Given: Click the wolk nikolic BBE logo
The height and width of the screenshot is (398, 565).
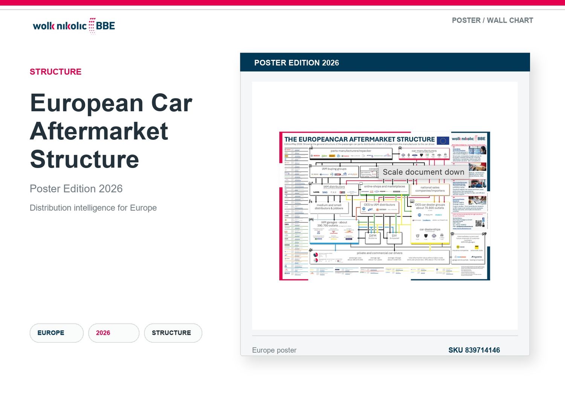Looking at the screenshot, I should point(74,26).
